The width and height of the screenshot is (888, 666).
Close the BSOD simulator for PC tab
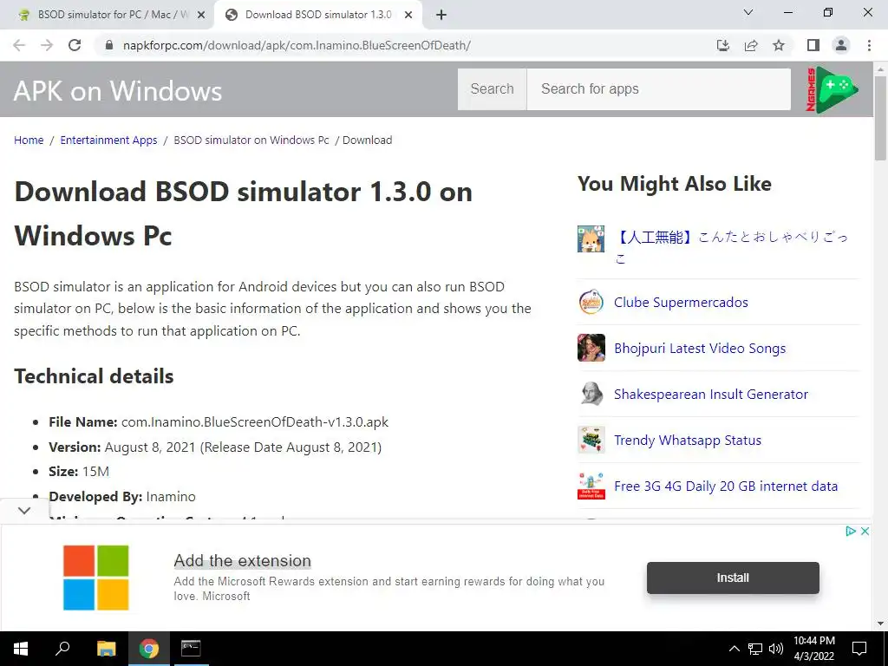click(x=201, y=16)
